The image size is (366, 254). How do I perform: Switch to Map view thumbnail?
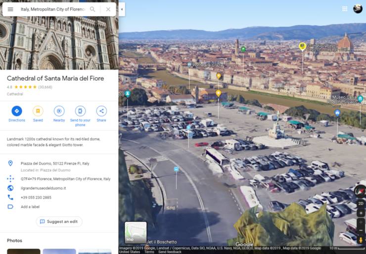[136, 232]
